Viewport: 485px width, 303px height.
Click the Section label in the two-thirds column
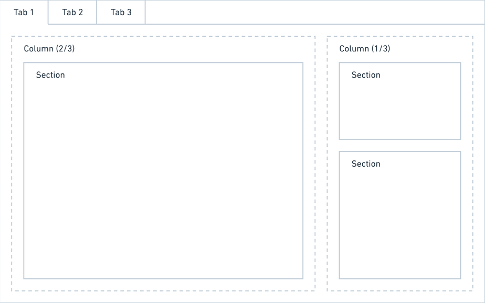pyautogui.click(x=50, y=75)
